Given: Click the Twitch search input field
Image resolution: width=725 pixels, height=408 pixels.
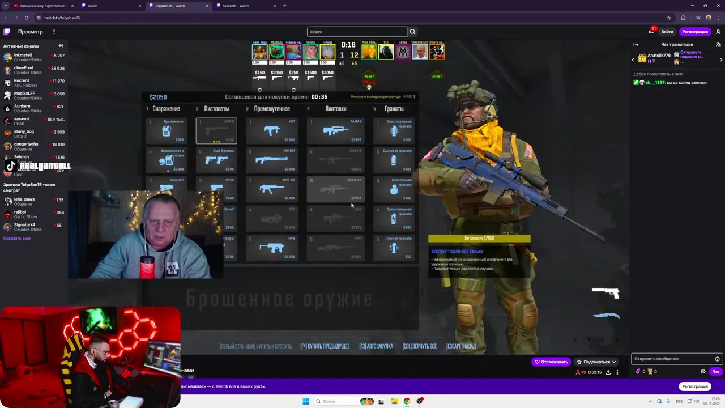Looking at the screenshot, I should click(357, 32).
